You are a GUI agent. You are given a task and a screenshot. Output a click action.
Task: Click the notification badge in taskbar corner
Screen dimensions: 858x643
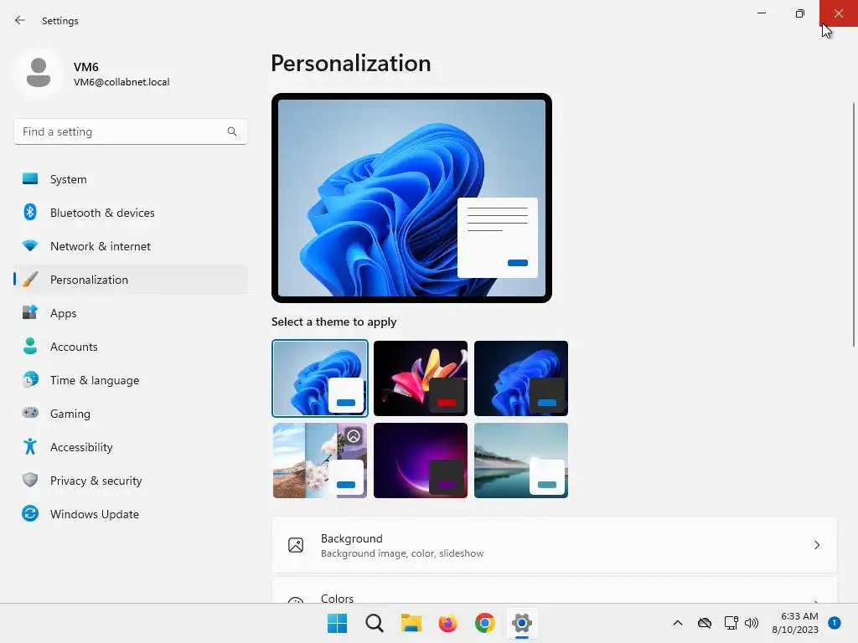(834, 623)
